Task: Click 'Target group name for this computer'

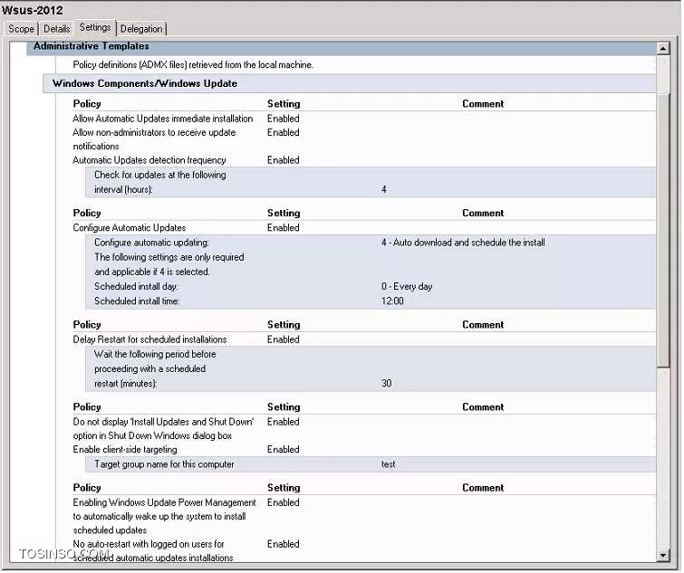Action: click(x=164, y=464)
